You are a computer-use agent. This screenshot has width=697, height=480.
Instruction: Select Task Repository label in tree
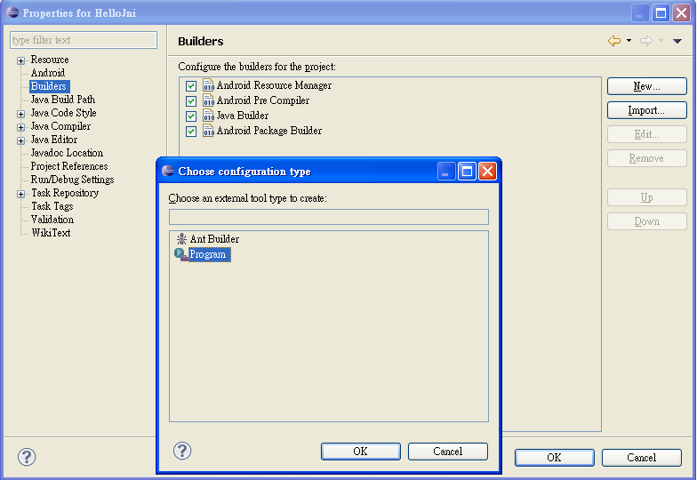65,192
